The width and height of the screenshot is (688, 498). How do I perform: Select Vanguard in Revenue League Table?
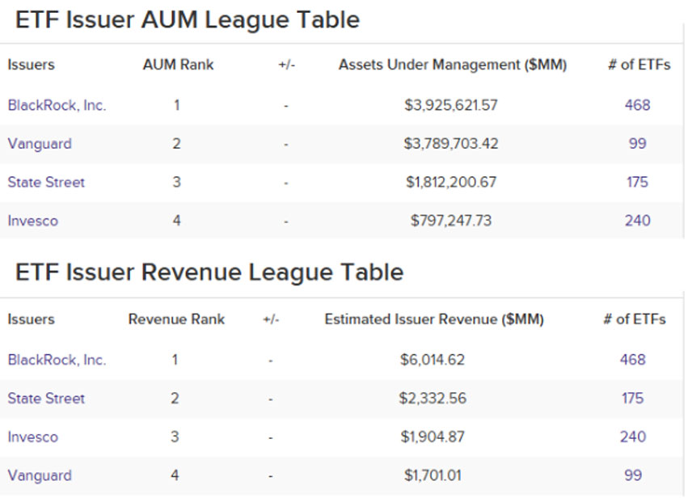(40, 475)
